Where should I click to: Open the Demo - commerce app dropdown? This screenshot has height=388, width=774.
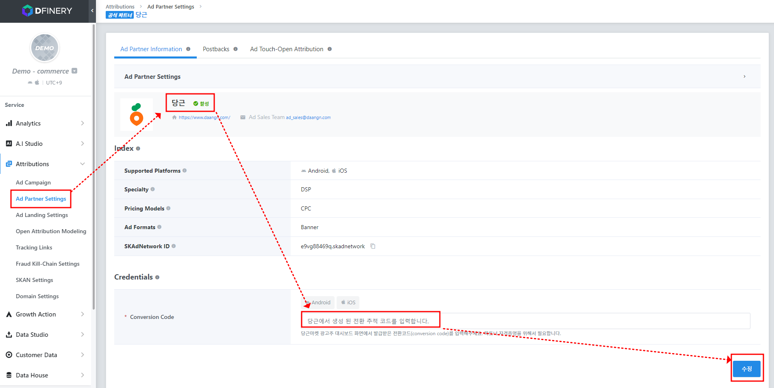click(74, 71)
